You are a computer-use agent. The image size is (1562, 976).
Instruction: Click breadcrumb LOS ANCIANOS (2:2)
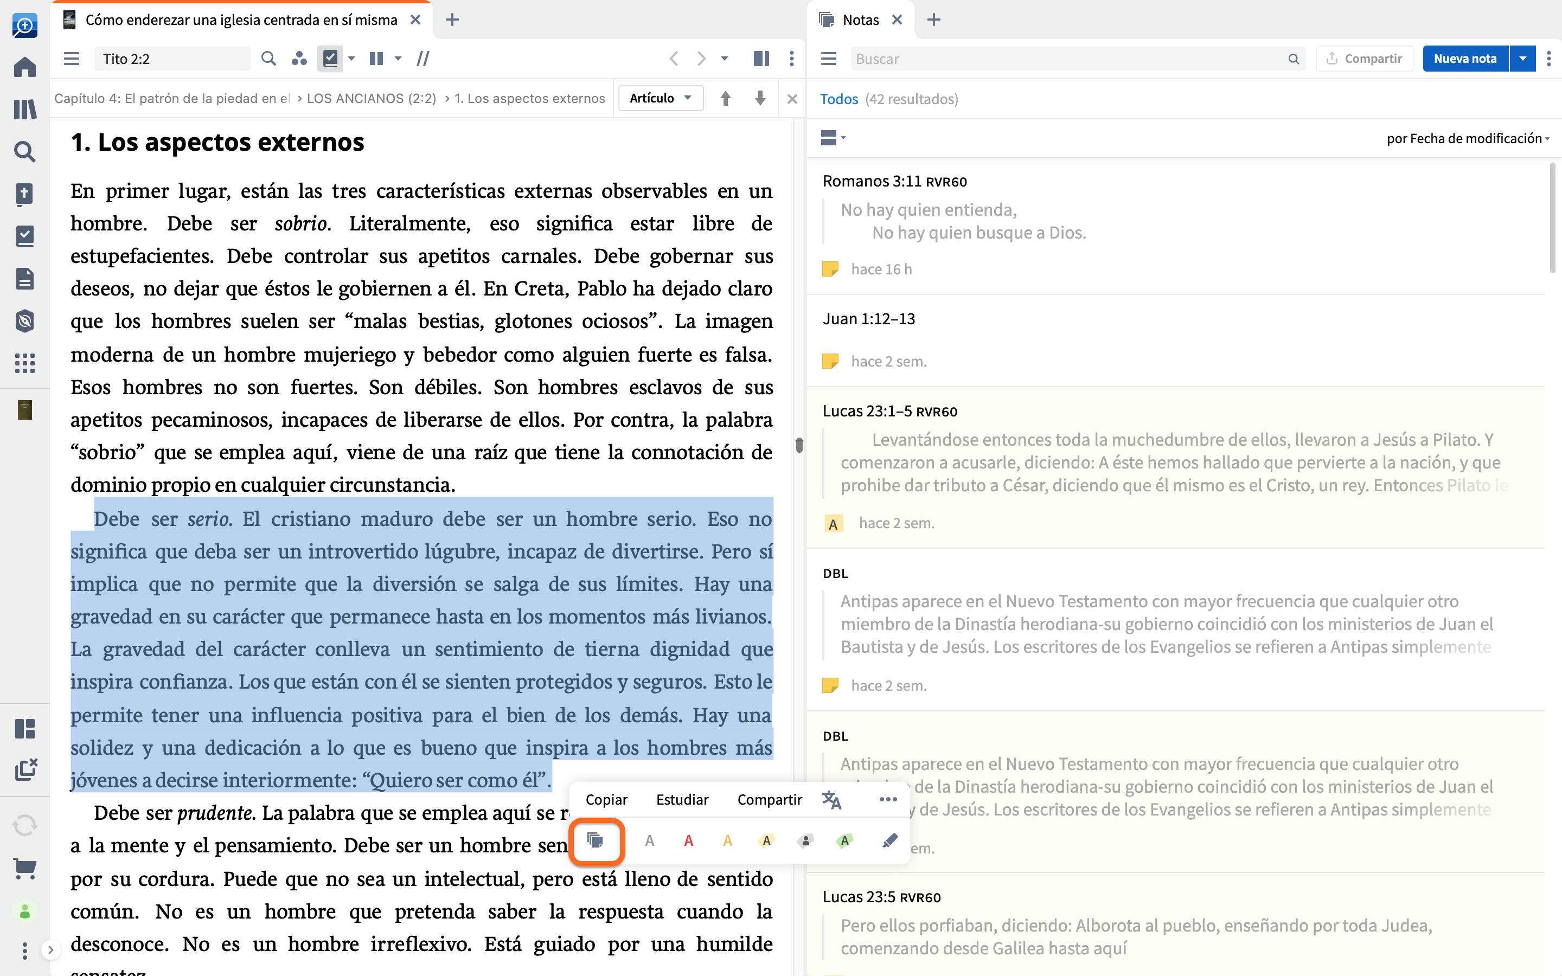[372, 98]
